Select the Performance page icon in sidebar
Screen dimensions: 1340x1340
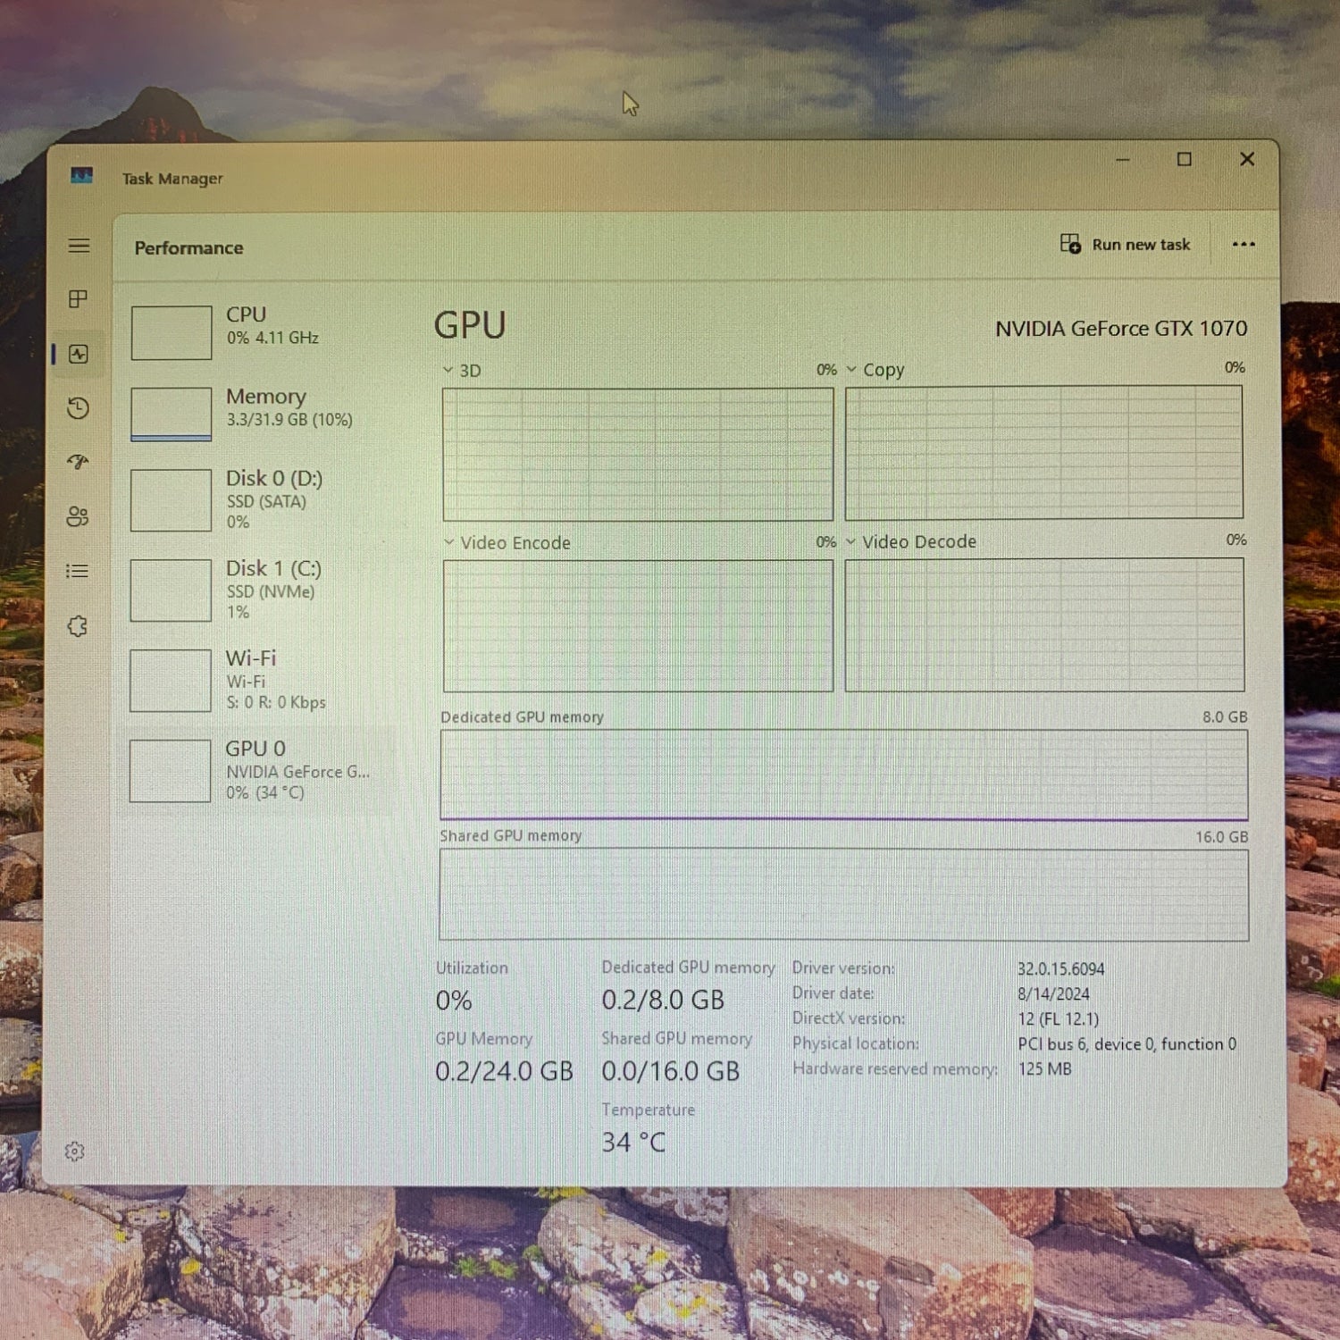[79, 354]
